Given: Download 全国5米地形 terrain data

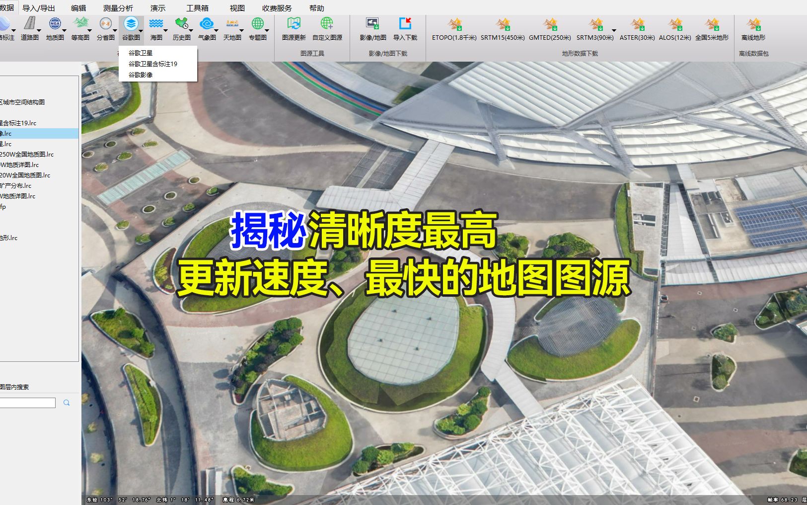Looking at the screenshot, I should tap(712, 28).
